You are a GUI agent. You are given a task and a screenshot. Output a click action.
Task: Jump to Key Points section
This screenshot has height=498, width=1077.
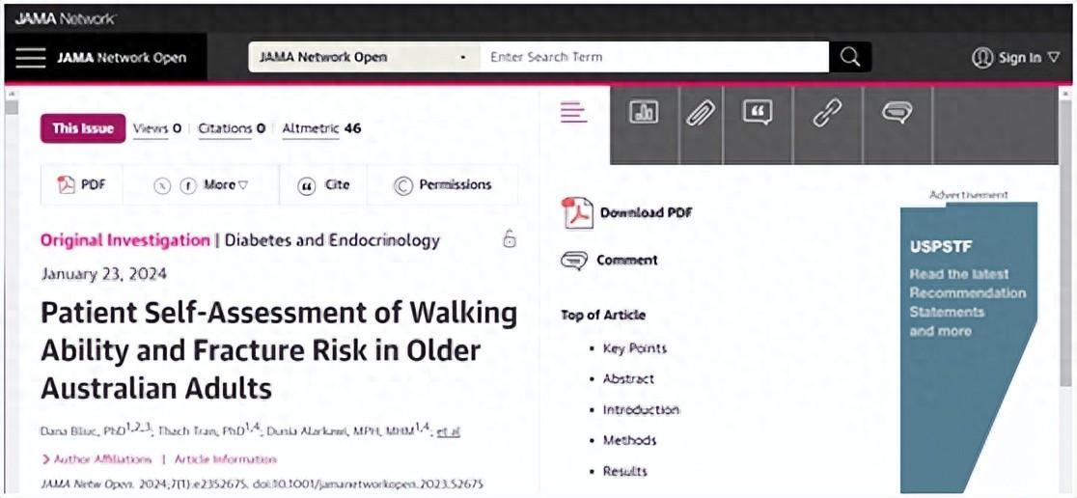(634, 348)
